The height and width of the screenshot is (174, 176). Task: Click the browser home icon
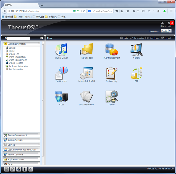pyautogui.click(x=128, y=11)
